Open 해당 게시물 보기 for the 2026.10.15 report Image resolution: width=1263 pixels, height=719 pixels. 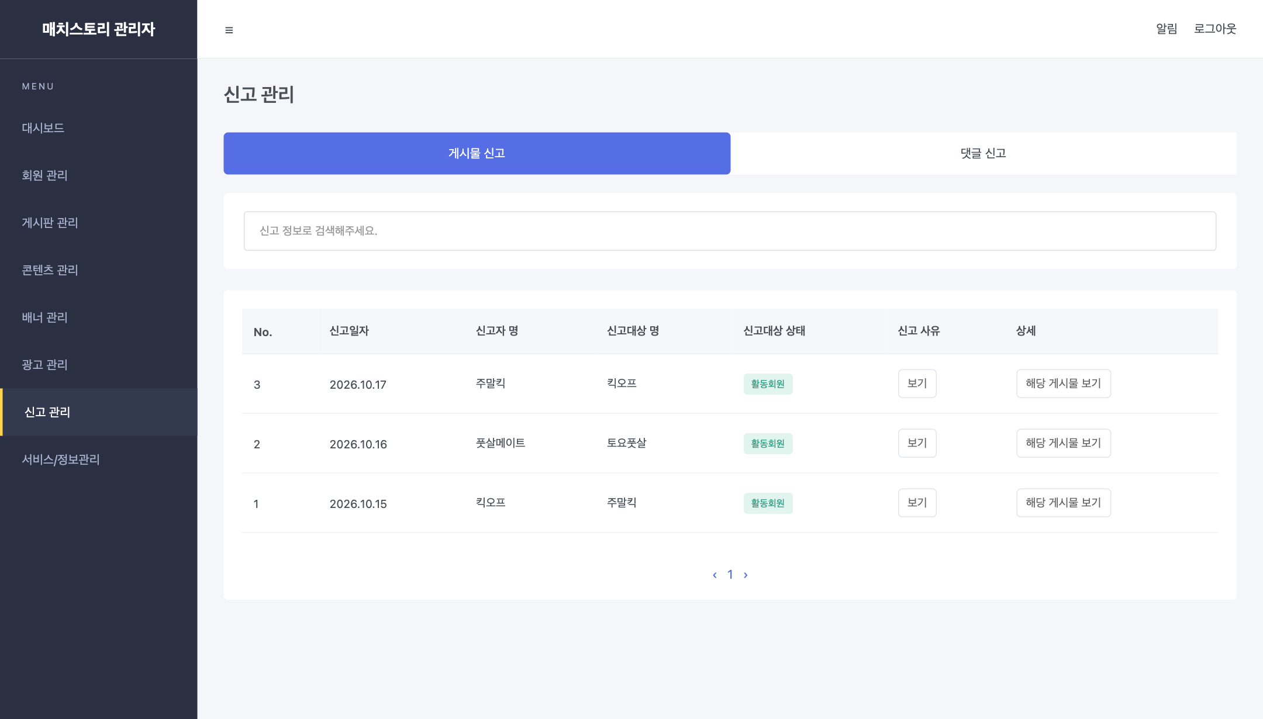point(1064,503)
